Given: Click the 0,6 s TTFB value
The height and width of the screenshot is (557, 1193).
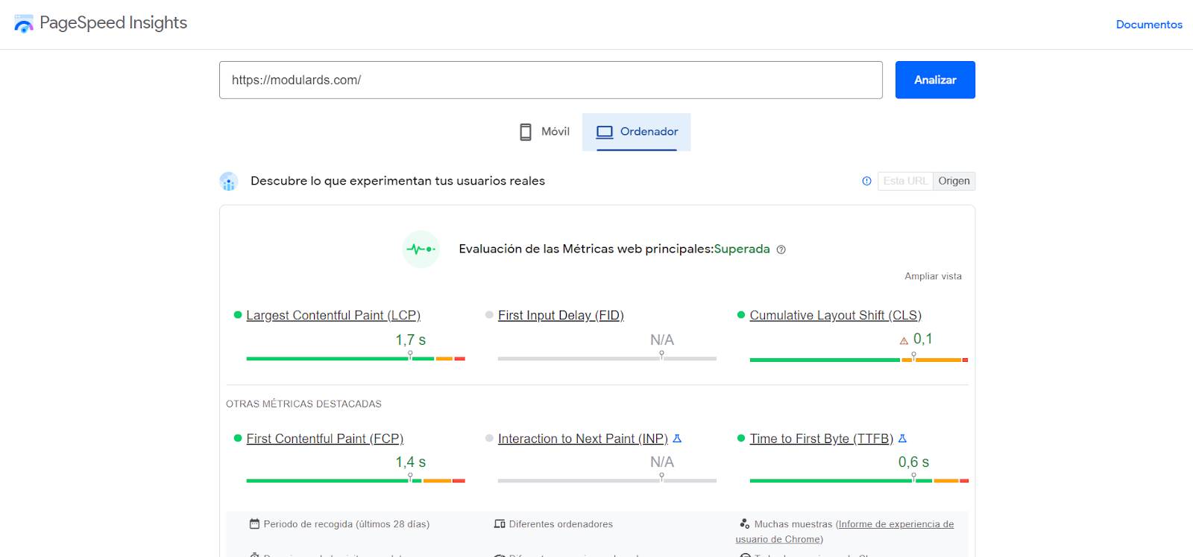Looking at the screenshot, I should pos(913,462).
